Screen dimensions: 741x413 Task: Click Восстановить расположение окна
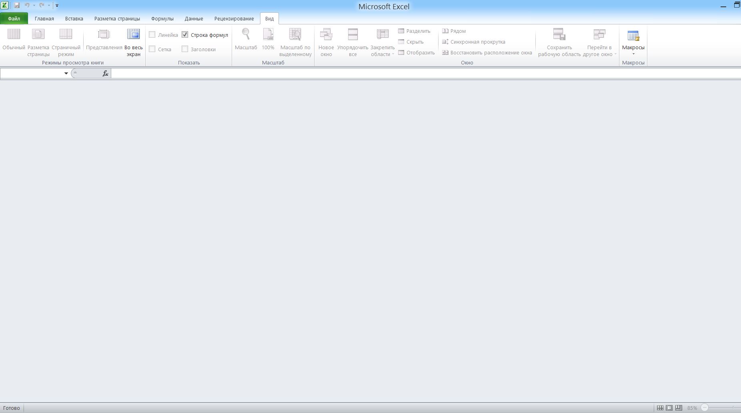click(x=487, y=52)
